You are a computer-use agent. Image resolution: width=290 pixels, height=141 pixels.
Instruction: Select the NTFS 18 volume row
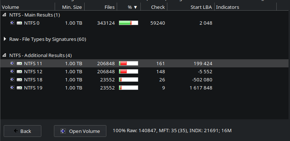click(144, 80)
